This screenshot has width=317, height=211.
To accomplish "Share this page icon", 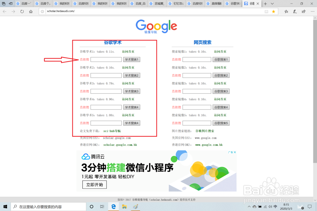I will [303, 11].
